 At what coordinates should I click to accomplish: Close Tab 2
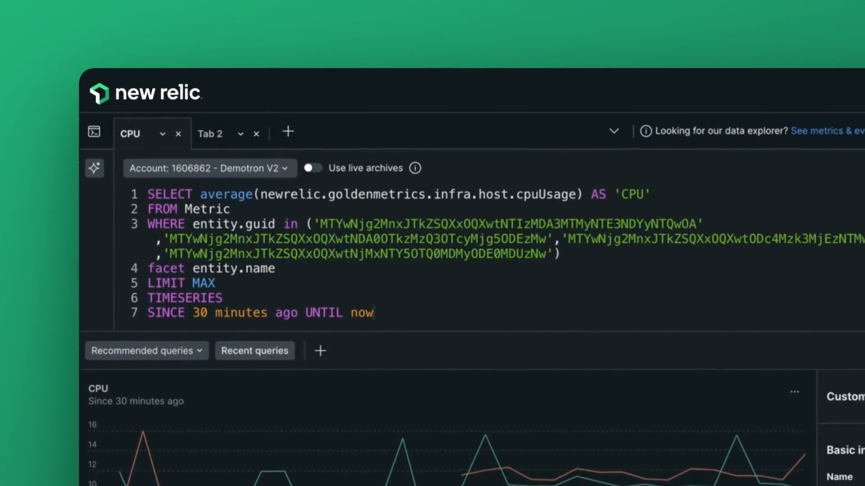point(256,134)
